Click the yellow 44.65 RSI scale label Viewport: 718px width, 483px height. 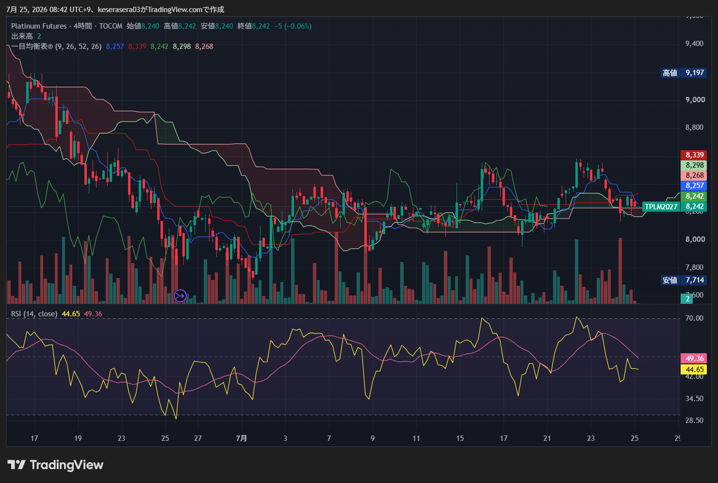coord(693,369)
